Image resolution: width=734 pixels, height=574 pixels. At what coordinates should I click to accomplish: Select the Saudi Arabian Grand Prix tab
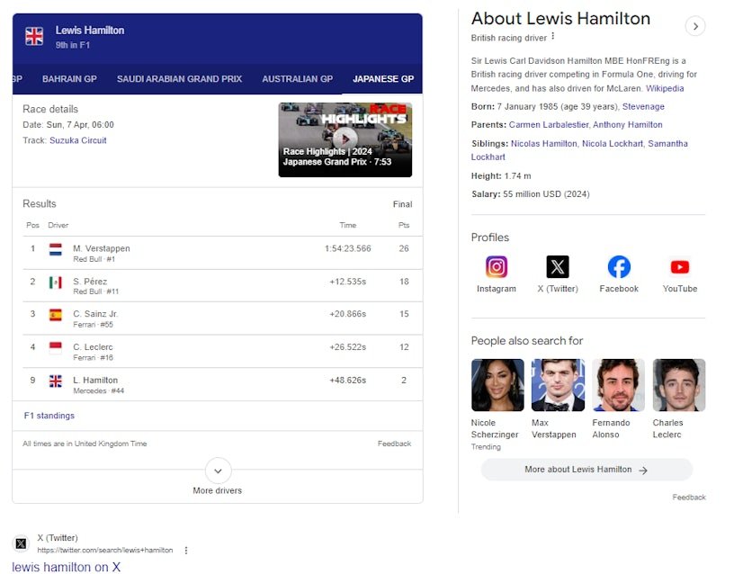(179, 79)
